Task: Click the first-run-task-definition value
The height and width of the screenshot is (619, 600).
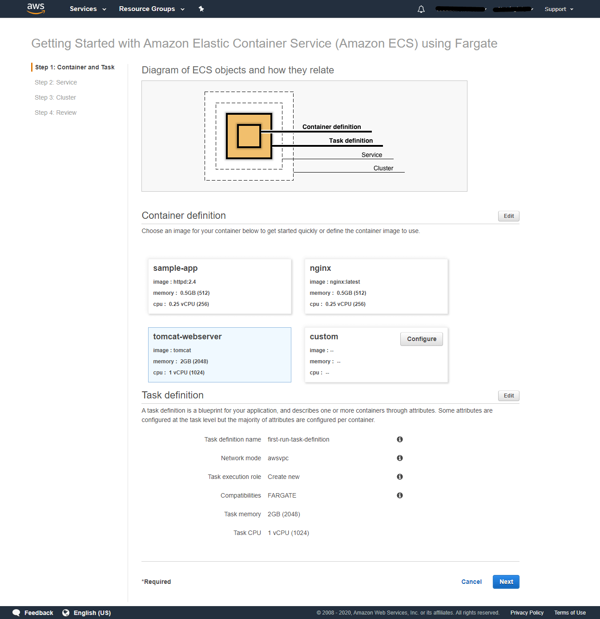Action: tap(298, 439)
